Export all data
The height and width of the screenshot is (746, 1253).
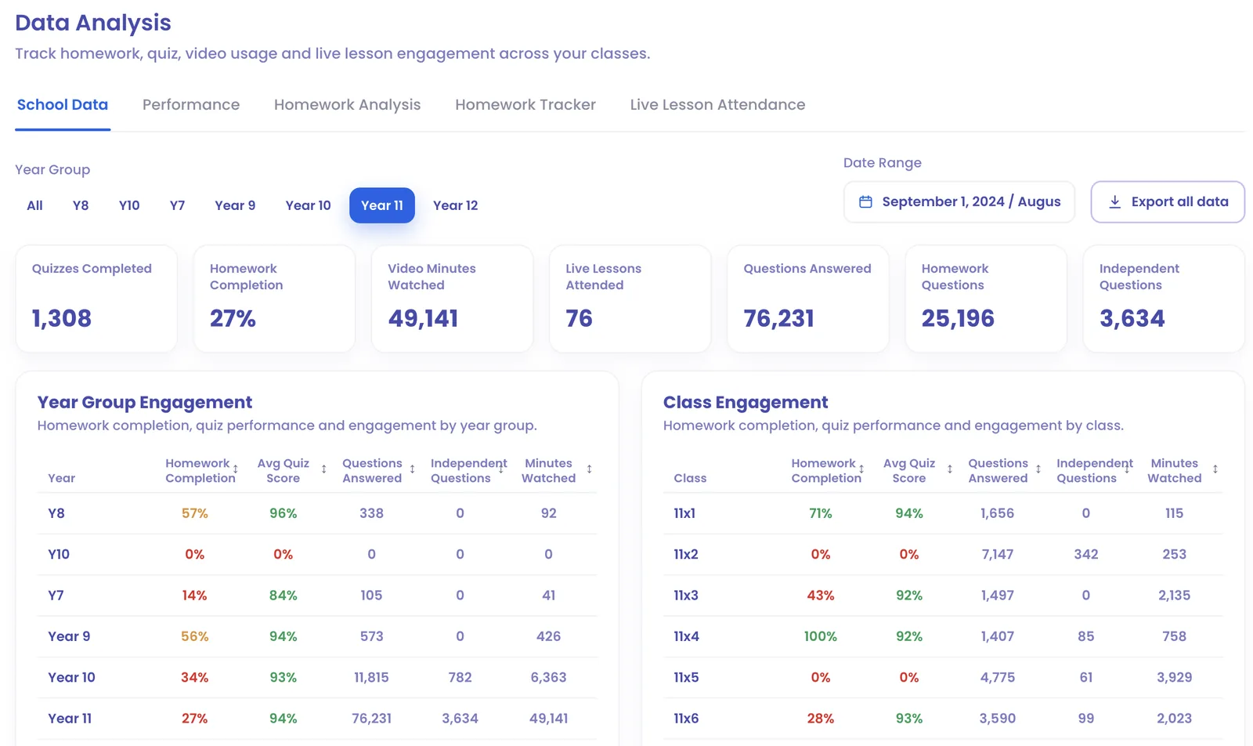coord(1168,202)
